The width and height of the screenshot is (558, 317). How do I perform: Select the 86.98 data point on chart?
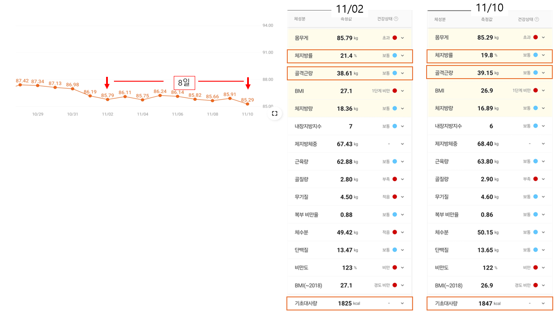pyautogui.click(x=72, y=89)
